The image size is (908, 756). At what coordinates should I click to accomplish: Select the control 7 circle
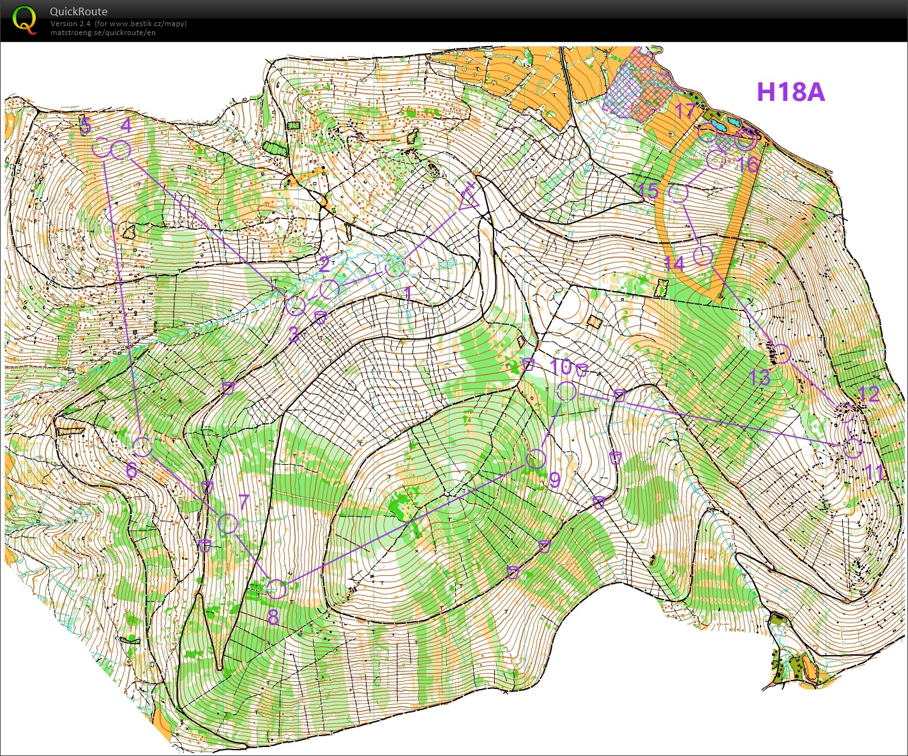pos(228,524)
